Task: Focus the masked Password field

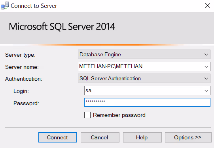Action: pos(147,102)
